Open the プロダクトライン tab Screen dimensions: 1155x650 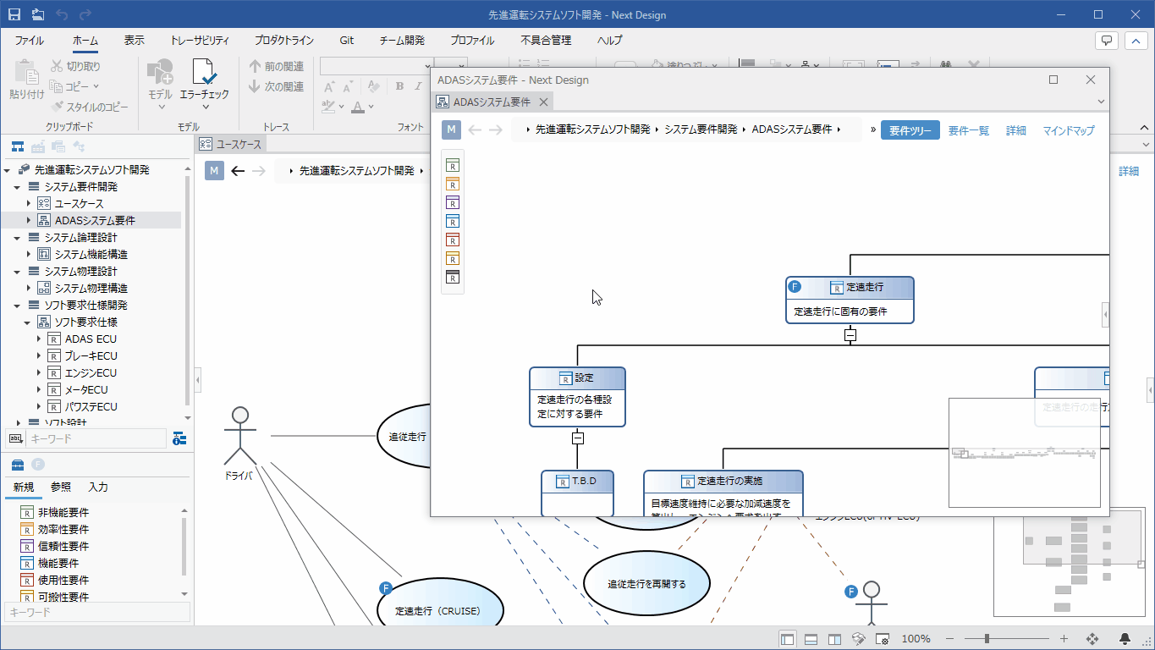click(x=284, y=40)
